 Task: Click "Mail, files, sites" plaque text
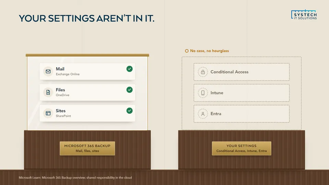pyautogui.click(x=87, y=151)
